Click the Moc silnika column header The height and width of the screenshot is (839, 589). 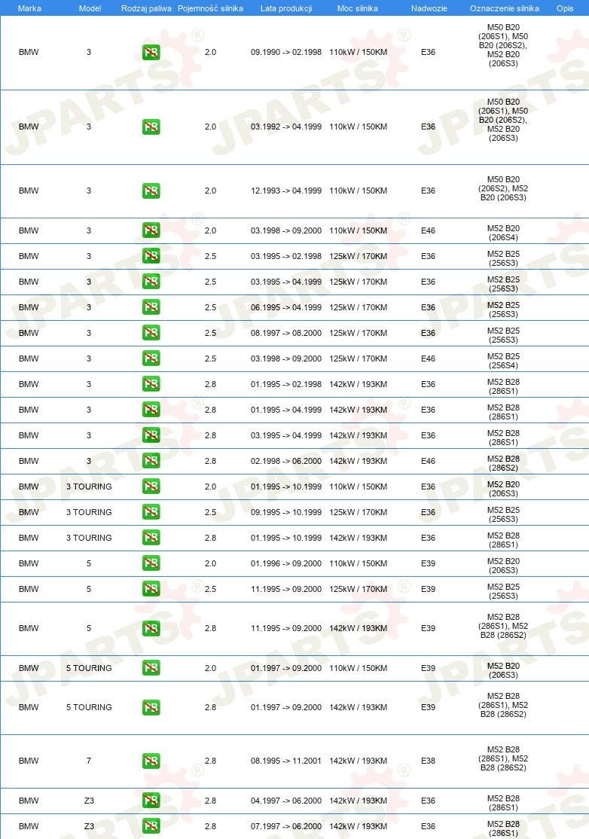(x=357, y=8)
